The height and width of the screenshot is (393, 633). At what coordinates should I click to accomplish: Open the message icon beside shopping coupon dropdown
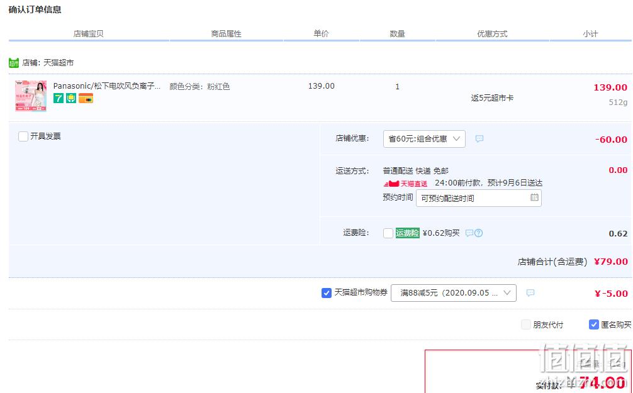[x=530, y=292]
